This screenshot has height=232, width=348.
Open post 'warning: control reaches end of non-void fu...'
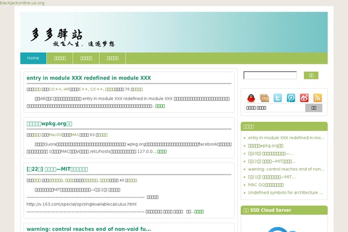(89, 229)
